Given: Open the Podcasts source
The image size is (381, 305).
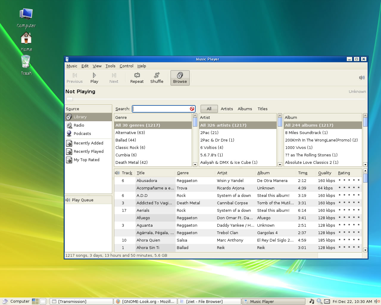Looking at the screenshot, I should tap(88, 134).
